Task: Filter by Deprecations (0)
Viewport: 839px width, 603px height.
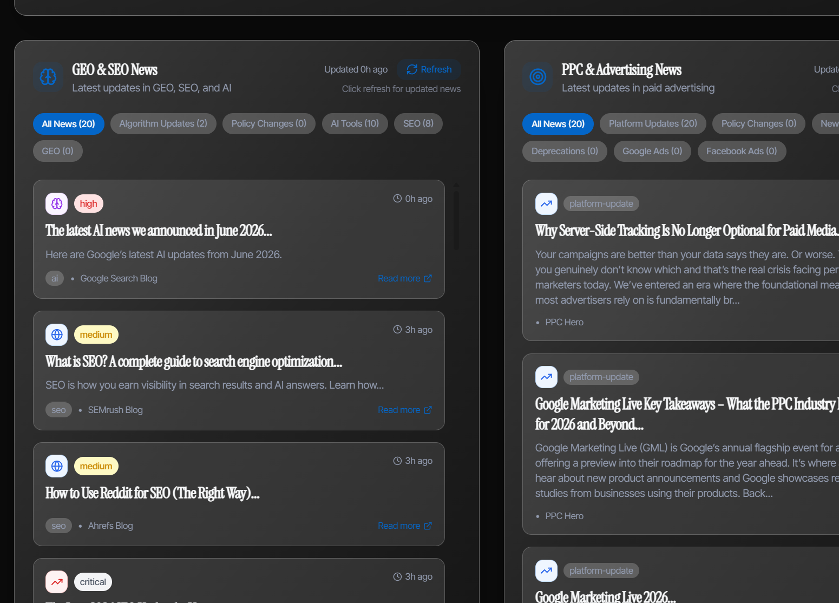Action: point(565,151)
